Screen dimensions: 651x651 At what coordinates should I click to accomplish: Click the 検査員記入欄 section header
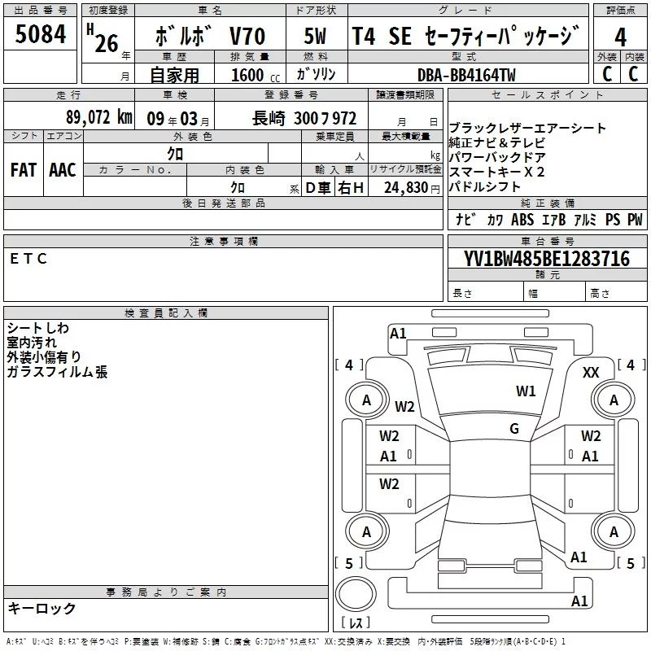[x=166, y=313]
